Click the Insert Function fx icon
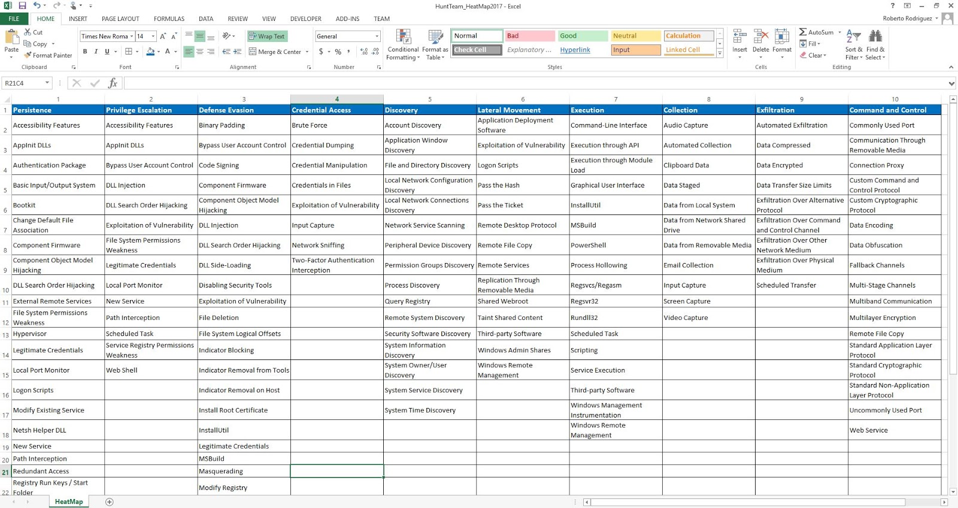Viewport: 958px width, 508px height. point(113,83)
